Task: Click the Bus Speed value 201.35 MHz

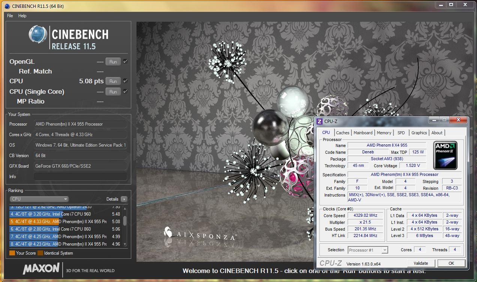Action: coord(365,229)
